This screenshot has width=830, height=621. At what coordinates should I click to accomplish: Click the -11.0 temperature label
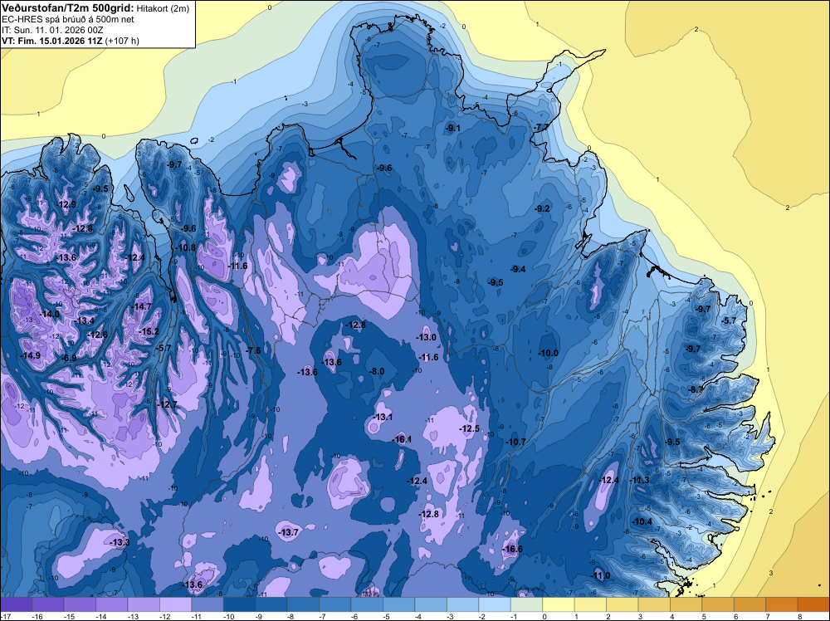(x=600, y=576)
